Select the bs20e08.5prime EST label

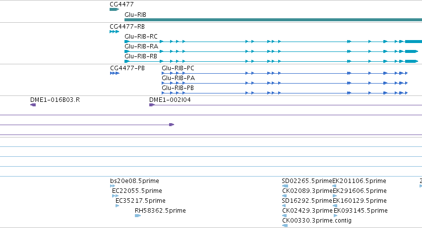[x=134, y=181]
